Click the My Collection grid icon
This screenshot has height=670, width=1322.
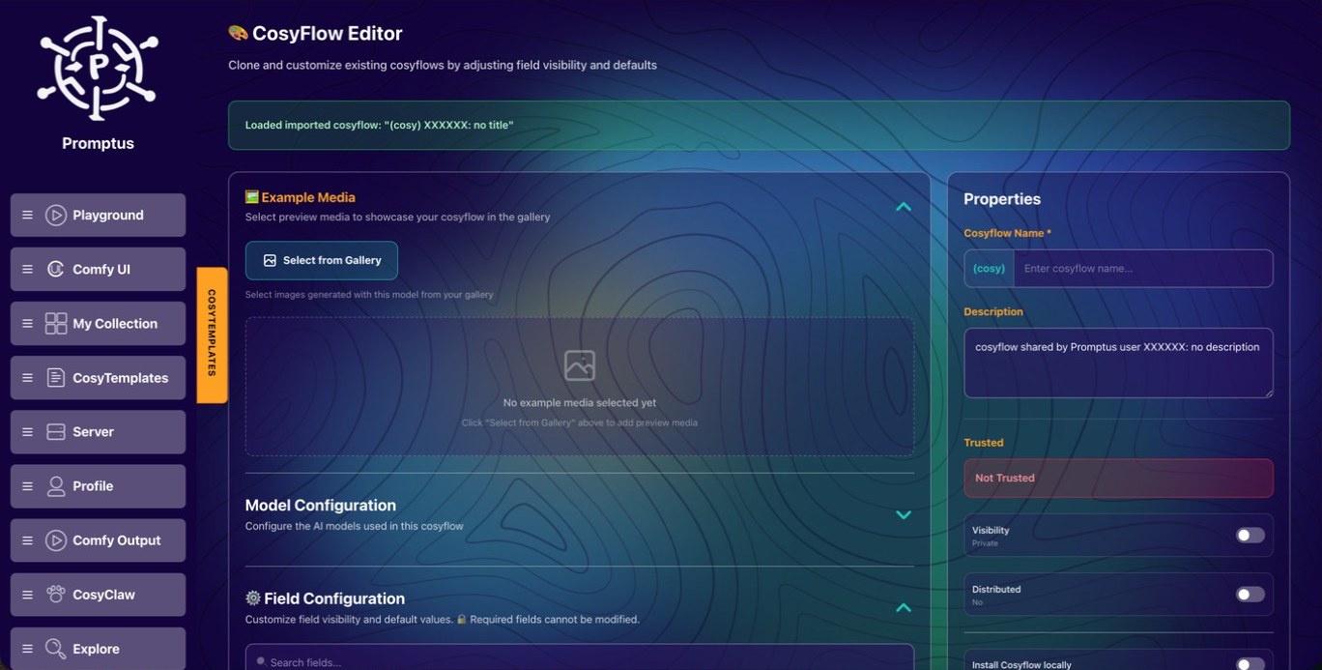click(56, 324)
